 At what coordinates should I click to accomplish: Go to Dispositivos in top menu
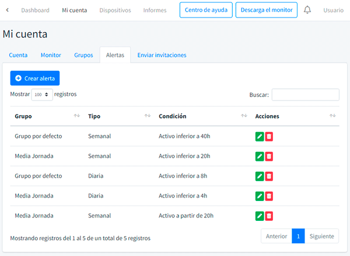click(x=115, y=11)
